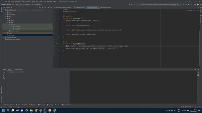Click Run with Coverage icon
This screenshot has width=202, height=113.
[189, 4]
